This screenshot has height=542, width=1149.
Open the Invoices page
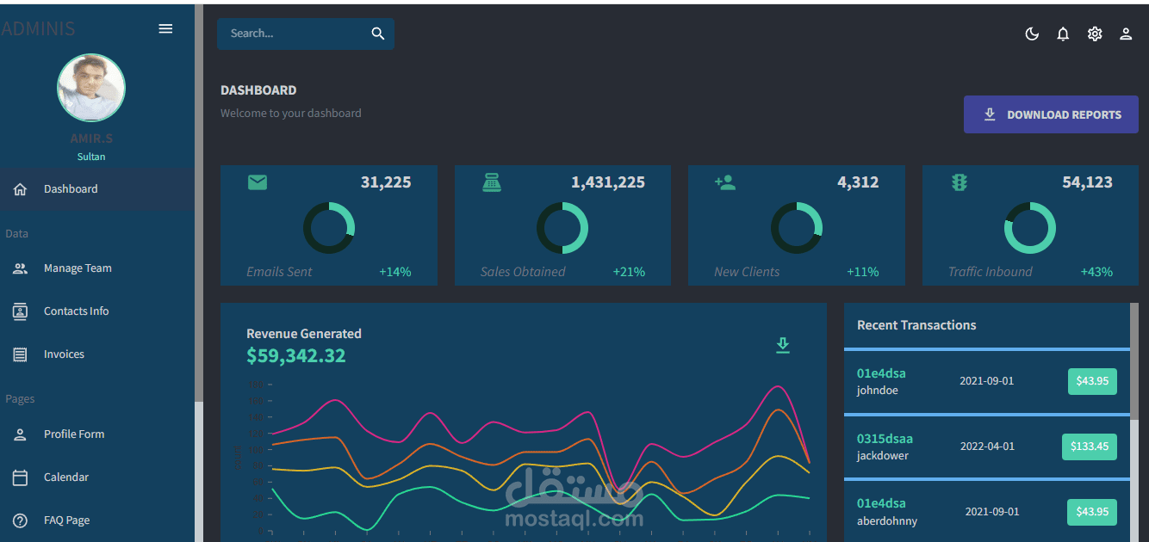click(97, 354)
